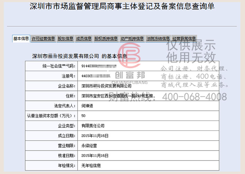
Task: Click the page title 深圳市市场监督管理局商事主体登记及备案信息查询单
Action: coord(122,6)
